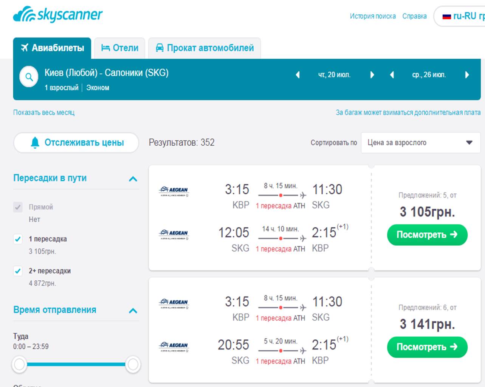Open the Цена за взрослого sort dropdown
Viewport: 485px width, 387px height.
420,143
